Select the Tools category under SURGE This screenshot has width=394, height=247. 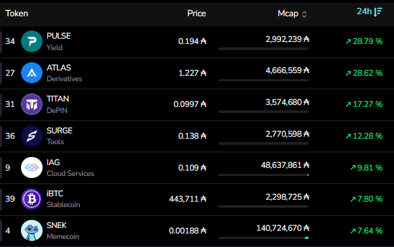(55, 141)
